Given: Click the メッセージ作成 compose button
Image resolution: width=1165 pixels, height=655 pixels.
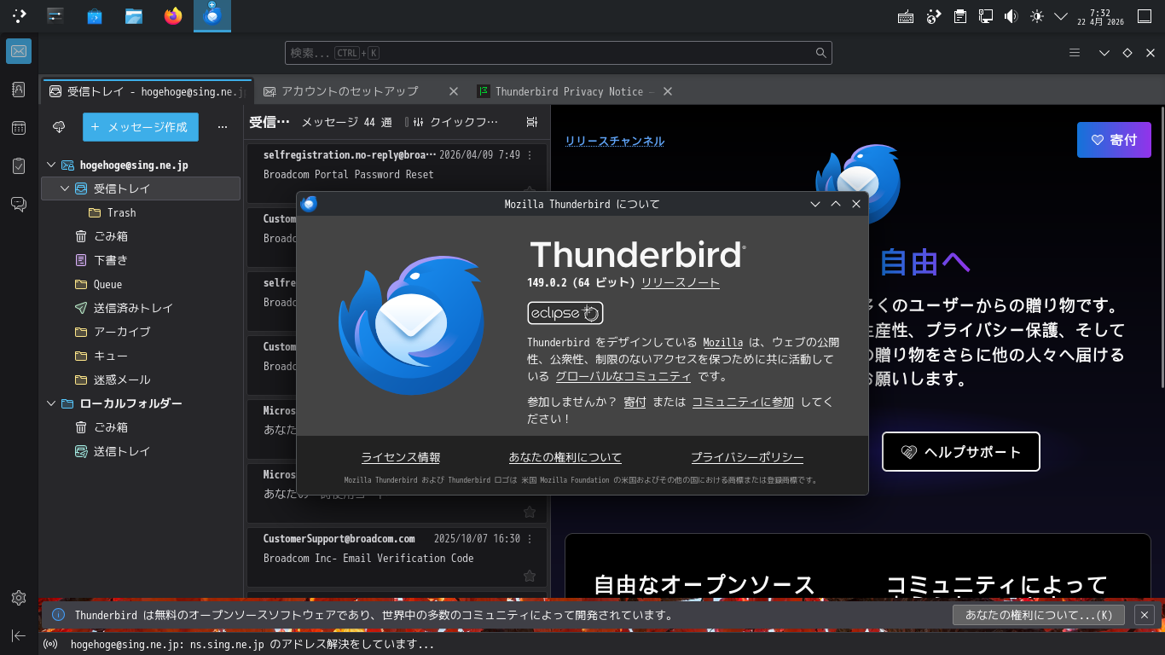Looking at the screenshot, I should pyautogui.click(x=140, y=127).
